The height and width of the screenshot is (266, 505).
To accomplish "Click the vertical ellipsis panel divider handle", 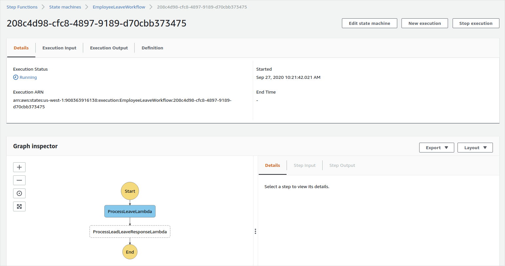I will pos(255,231).
